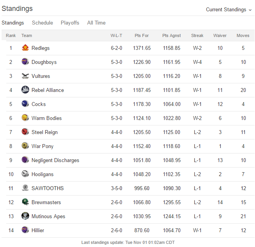Click the Steel Reign red helmet icon
The height and width of the screenshot is (247, 255).
(25, 132)
